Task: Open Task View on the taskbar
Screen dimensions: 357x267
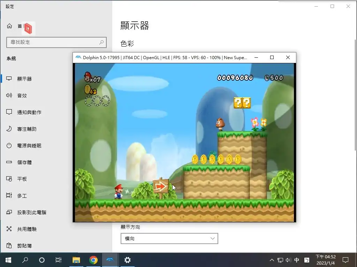Action: (x=59, y=260)
